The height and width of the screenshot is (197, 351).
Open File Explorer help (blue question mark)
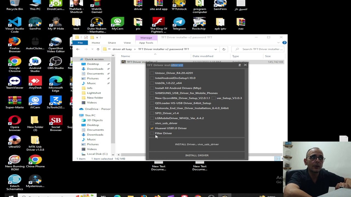click(x=284, y=43)
